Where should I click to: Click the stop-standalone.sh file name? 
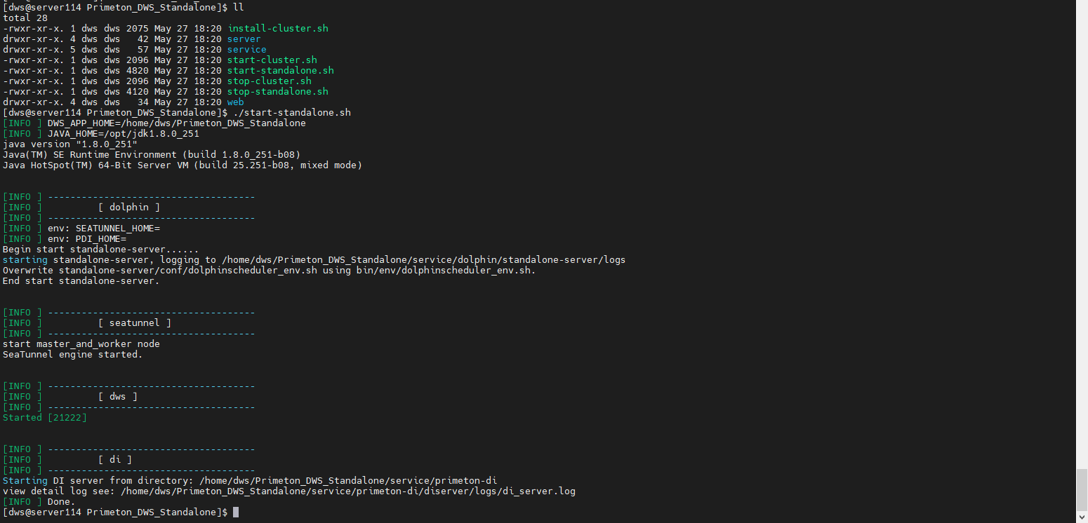(277, 92)
